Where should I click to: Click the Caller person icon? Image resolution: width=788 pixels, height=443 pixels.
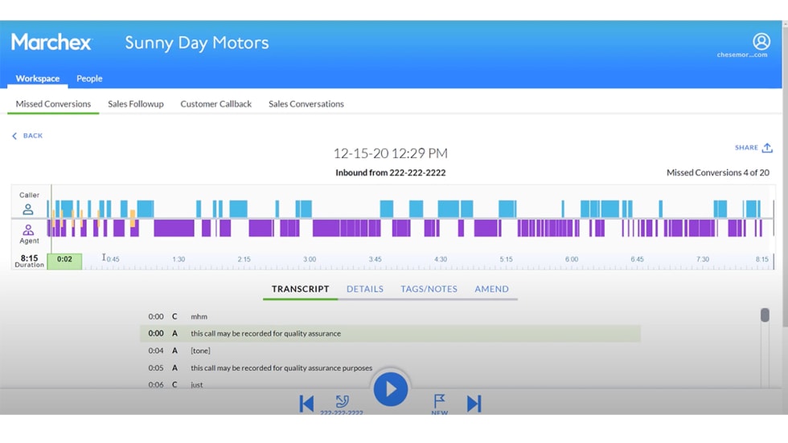pos(28,209)
